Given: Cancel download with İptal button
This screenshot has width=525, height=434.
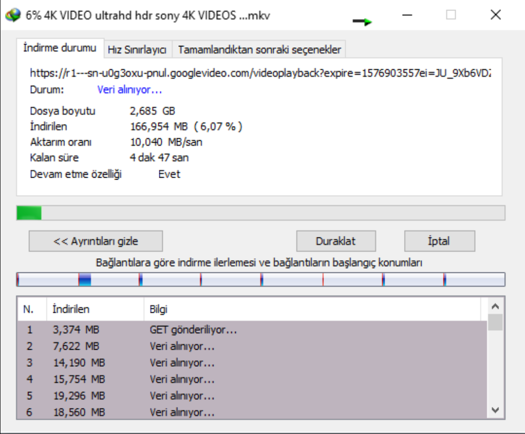Looking at the screenshot, I should [x=439, y=241].
